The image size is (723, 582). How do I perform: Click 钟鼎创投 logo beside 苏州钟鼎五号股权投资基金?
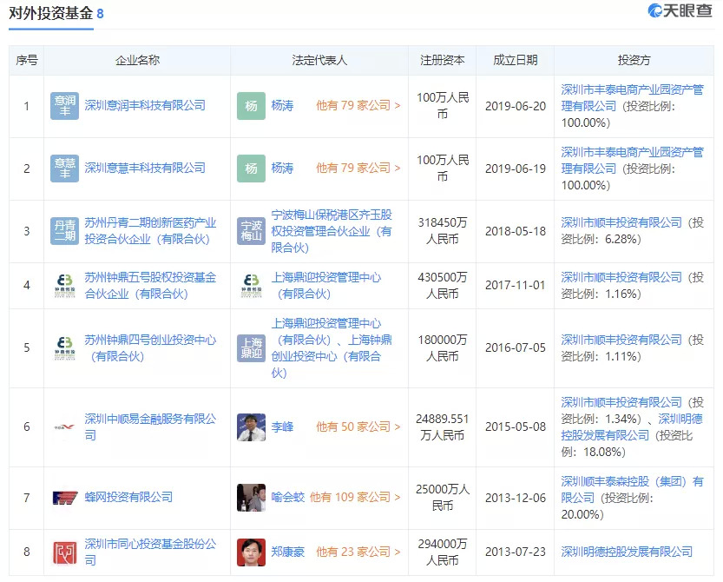point(64,285)
